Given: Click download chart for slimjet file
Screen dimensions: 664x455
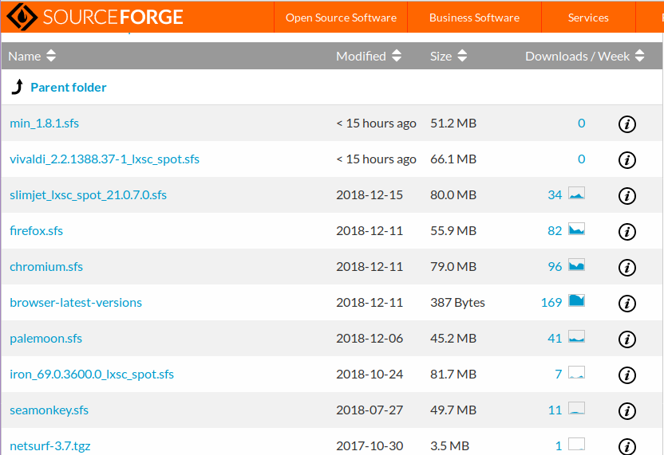Looking at the screenshot, I should pyautogui.click(x=576, y=194).
